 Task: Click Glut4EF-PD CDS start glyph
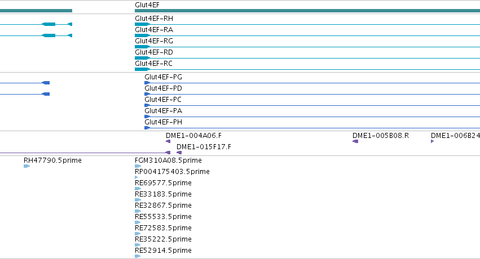(147, 94)
